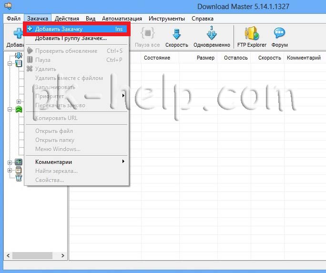
Task: Click Удалить вместе с файлом entry
Action: coord(77,78)
